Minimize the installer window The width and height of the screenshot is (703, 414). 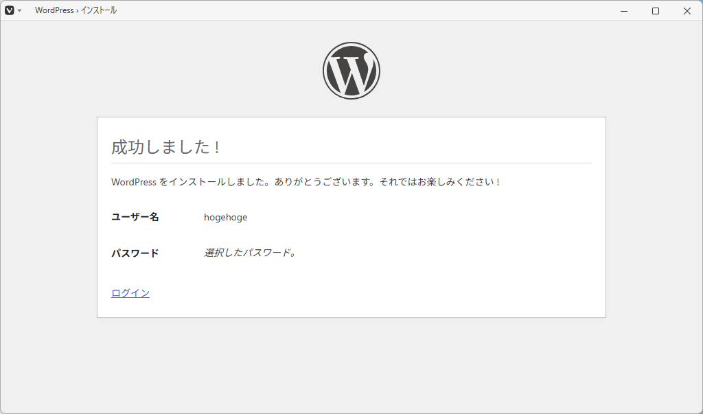[x=623, y=11]
